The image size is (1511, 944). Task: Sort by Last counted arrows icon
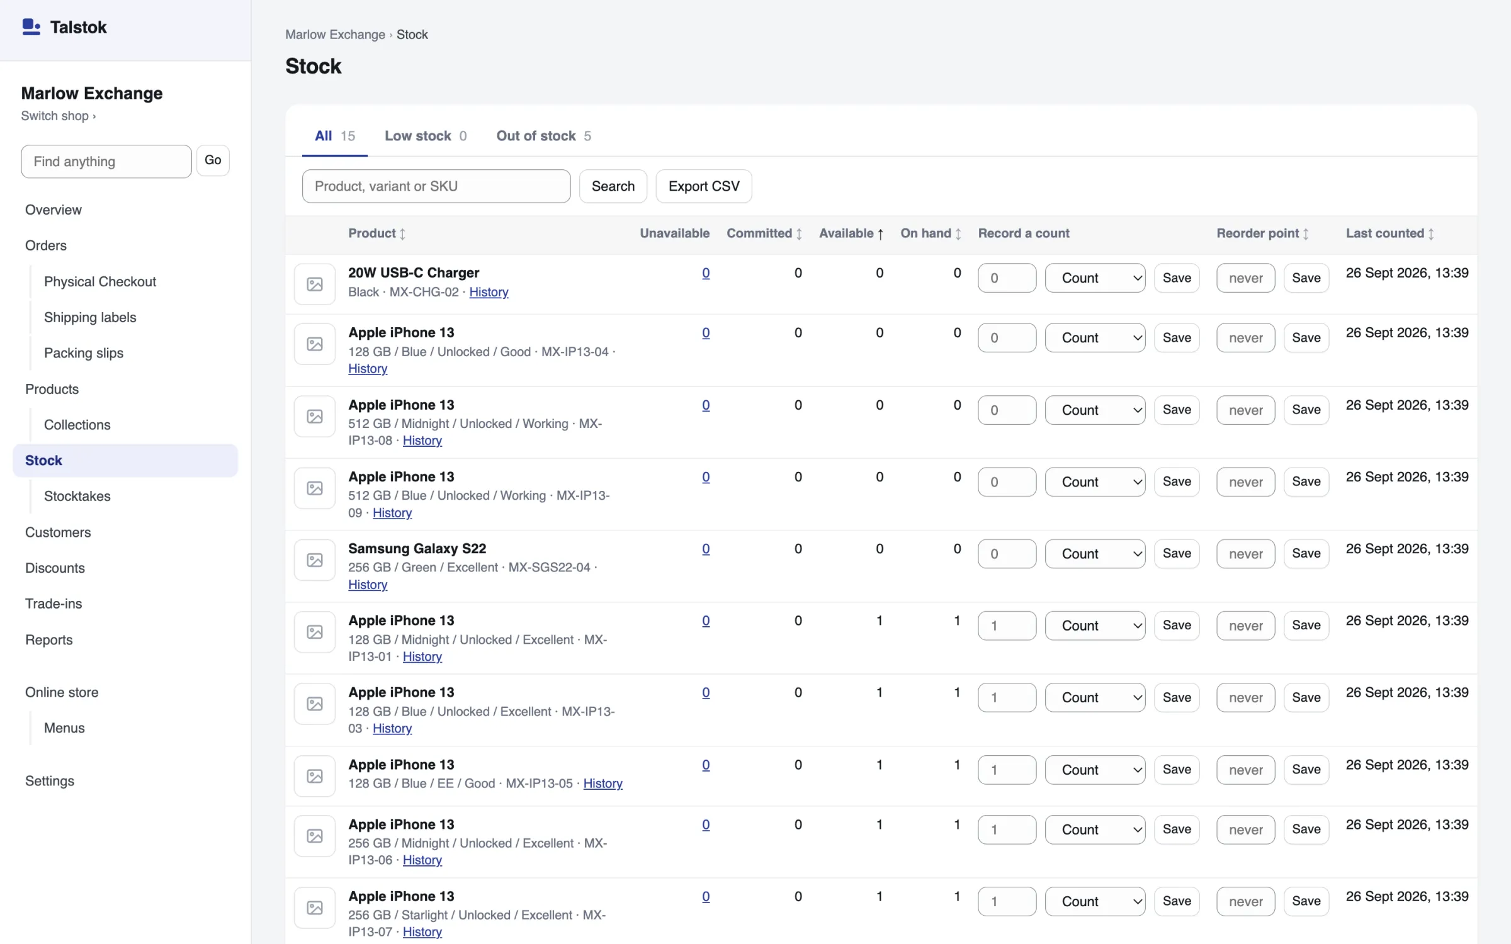point(1431,233)
